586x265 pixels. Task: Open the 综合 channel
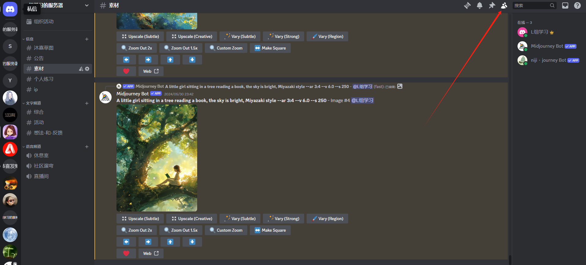click(x=58, y=112)
